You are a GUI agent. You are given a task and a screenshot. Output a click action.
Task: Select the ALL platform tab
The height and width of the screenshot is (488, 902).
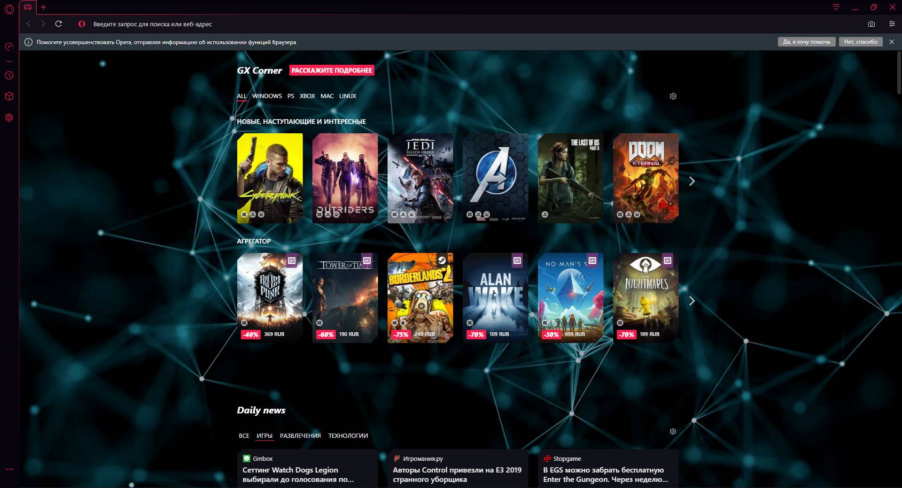click(x=241, y=96)
